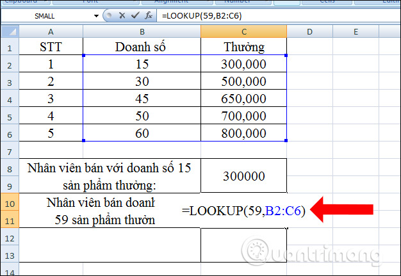Click Doanh số cell with value 15
The height and width of the screenshot is (276, 401).
tap(142, 63)
